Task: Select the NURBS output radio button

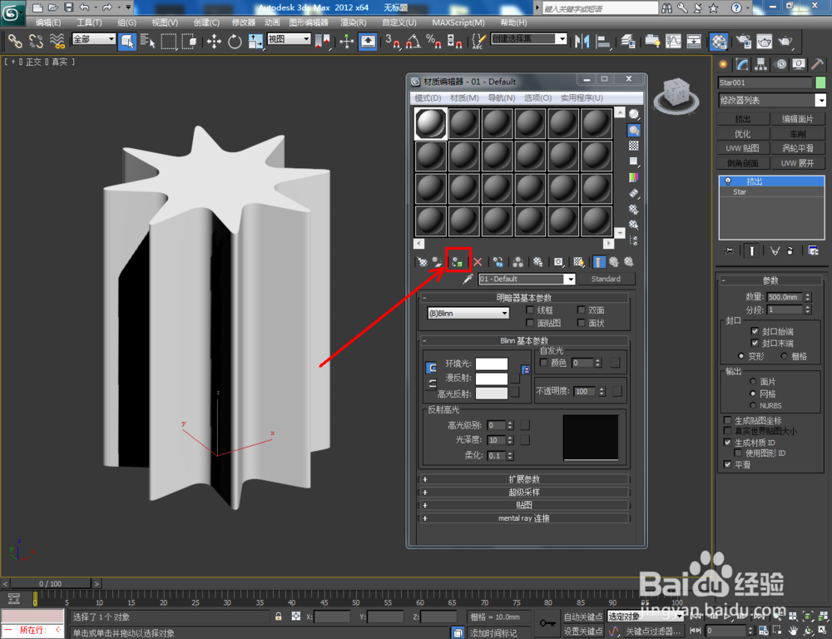Action: pos(753,405)
